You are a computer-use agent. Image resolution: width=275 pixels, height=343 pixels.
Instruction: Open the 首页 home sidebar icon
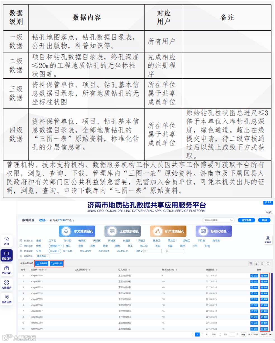pos(6,241)
